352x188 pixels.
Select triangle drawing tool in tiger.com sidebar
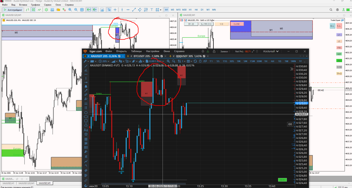[x=86, y=125]
